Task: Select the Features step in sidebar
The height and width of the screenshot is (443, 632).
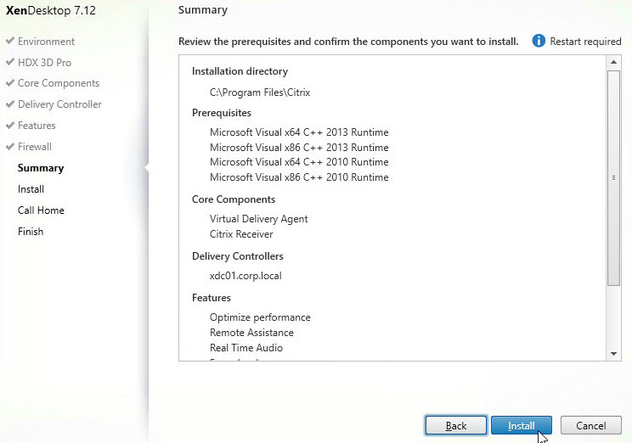Action: click(x=37, y=126)
